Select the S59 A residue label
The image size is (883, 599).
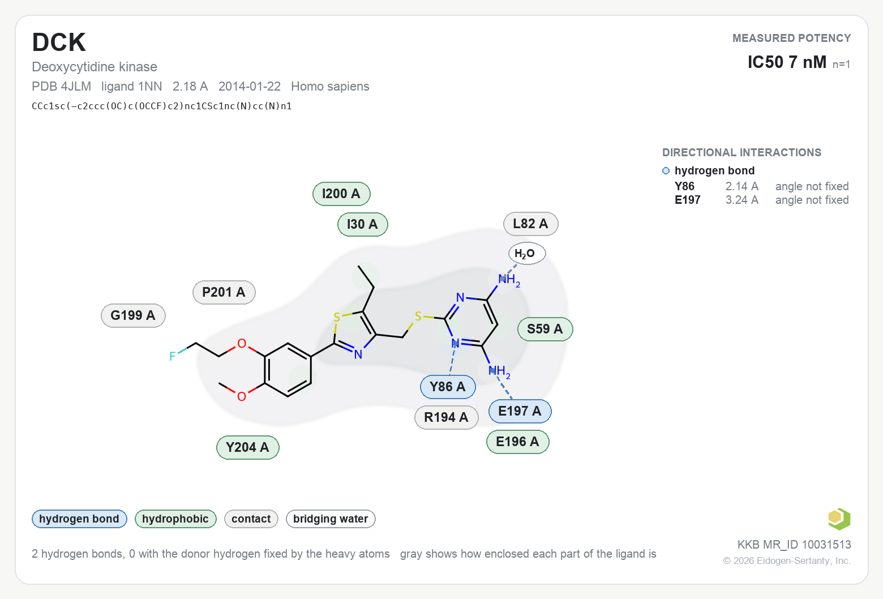tap(545, 329)
